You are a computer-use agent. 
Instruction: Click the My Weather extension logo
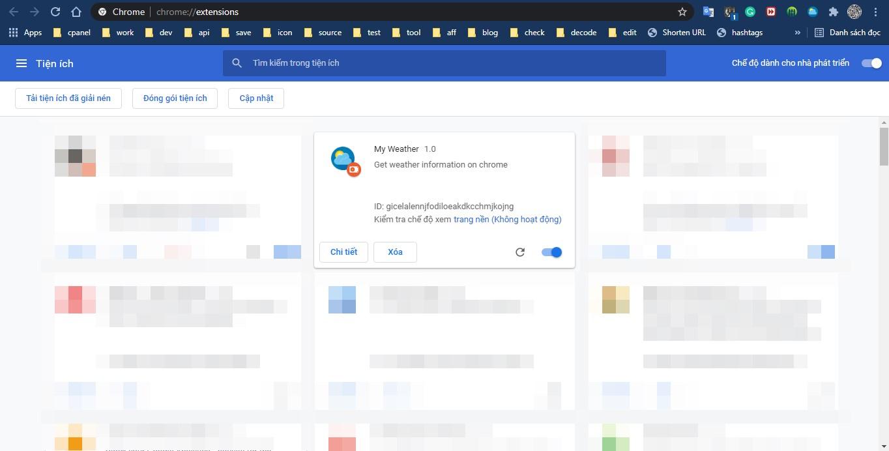345,161
